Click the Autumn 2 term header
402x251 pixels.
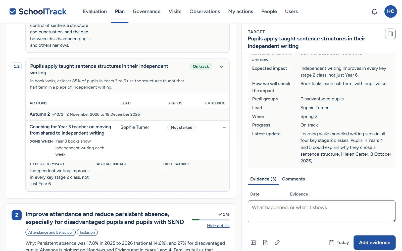pos(40,114)
